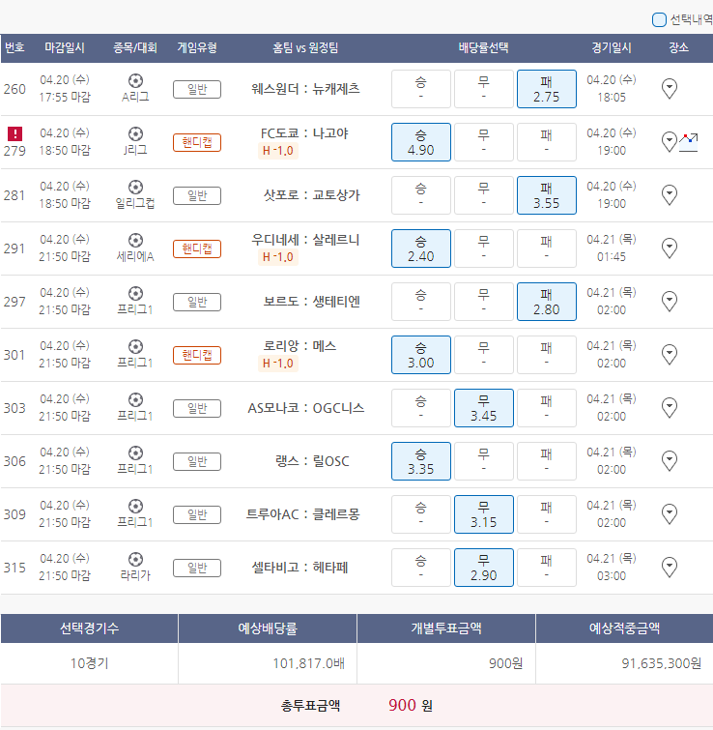Screen dimensions: 713x730
Task: Click the 마감일시 column header
Action: click(x=64, y=47)
